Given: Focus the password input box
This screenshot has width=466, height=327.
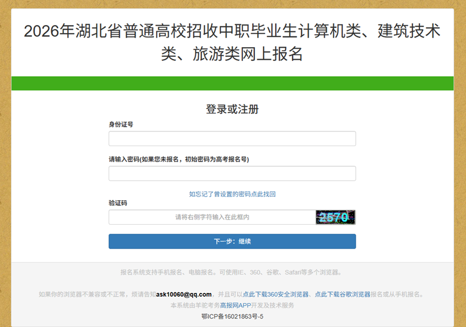Looking at the screenshot, I should [x=232, y=173].
